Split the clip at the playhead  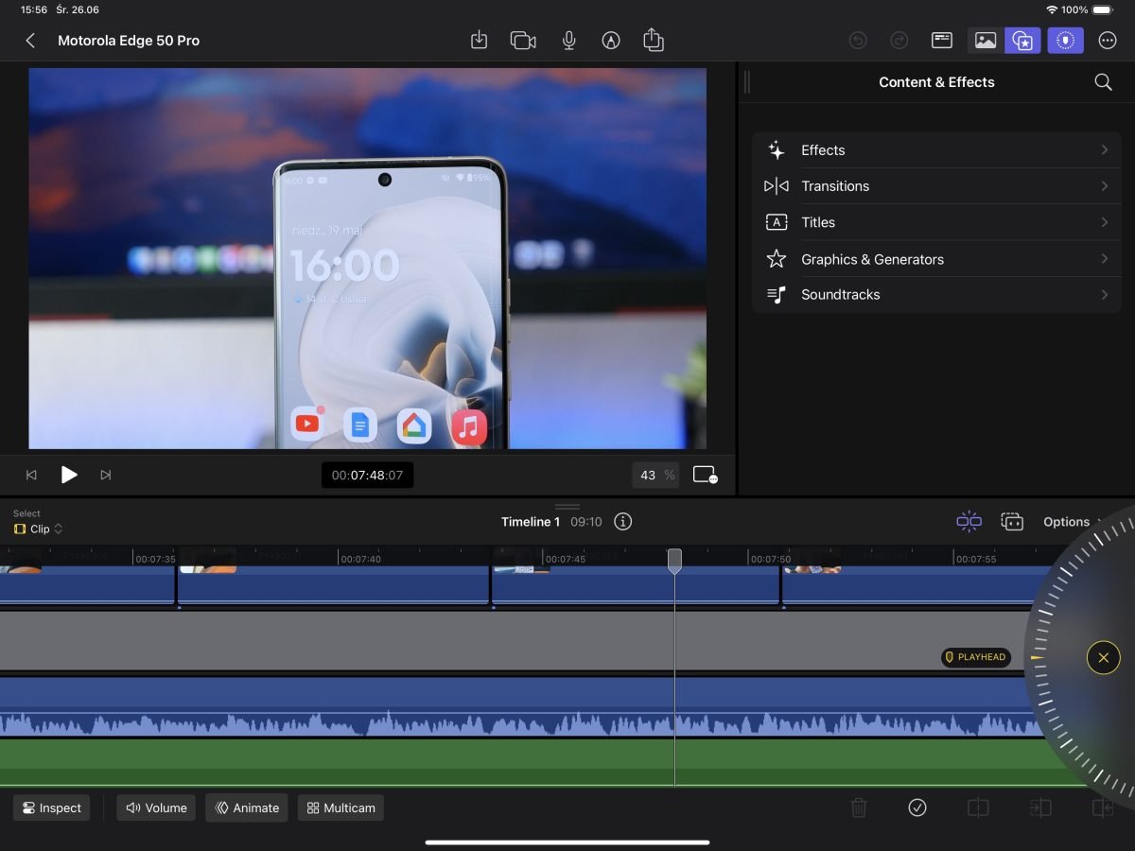pos(978,808)
